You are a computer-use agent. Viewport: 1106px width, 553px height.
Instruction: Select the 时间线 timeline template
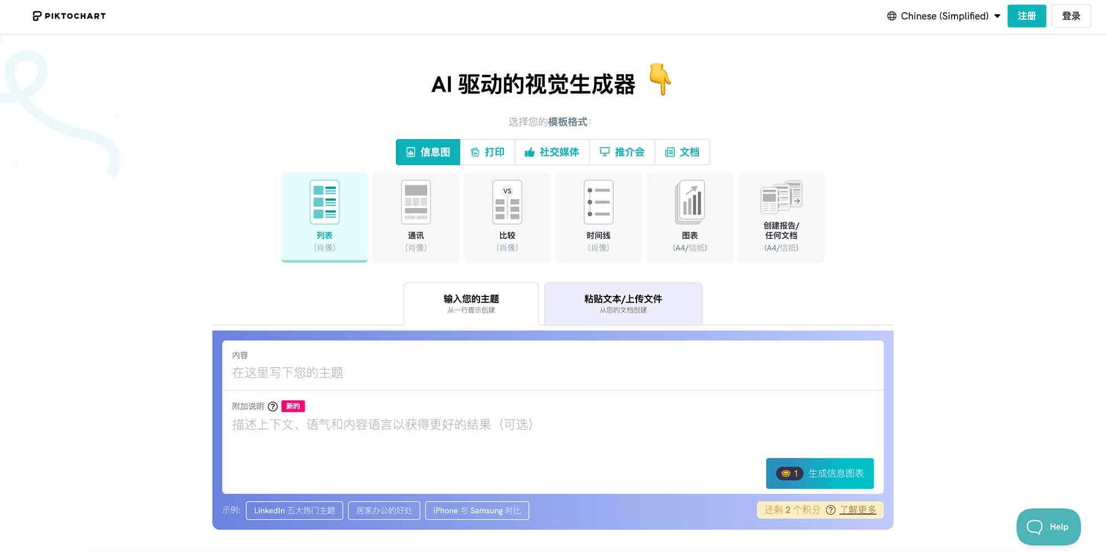pyautogui.click(x=598, y=216)
